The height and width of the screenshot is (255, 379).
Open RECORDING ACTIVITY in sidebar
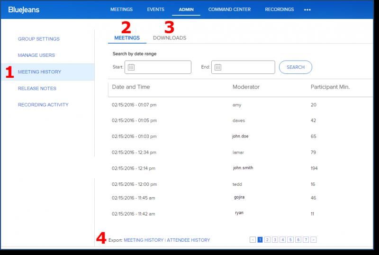pos(43,105)
